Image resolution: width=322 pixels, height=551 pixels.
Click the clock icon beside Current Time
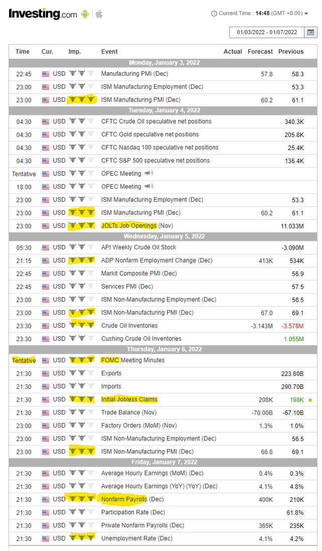214,14
